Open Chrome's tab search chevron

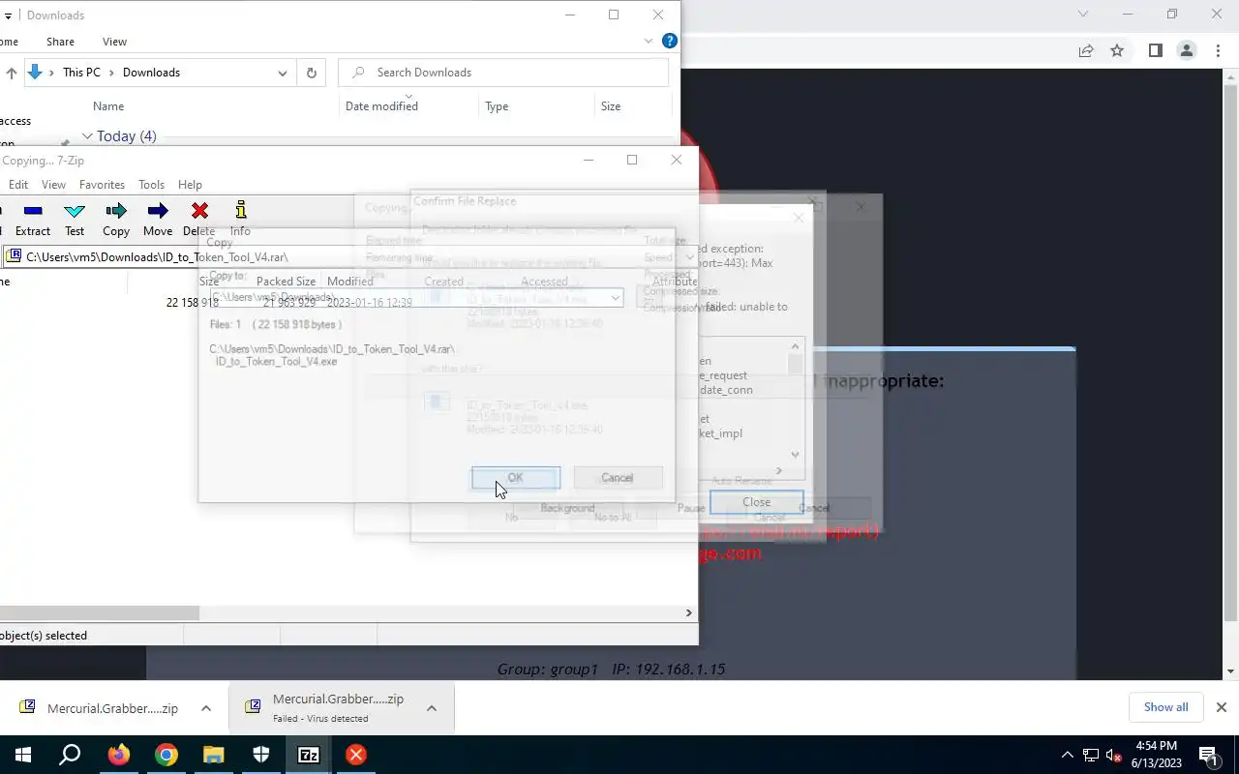[x=1083, y=15]
